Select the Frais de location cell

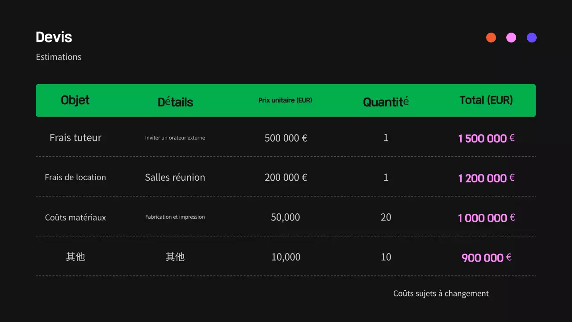pyautogui.click(x=76, y=177)
